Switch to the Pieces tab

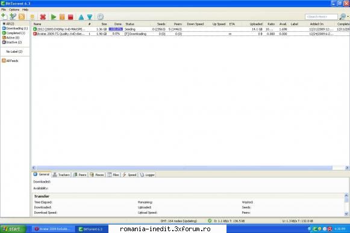pyautogui.click(x=97, y=175)
